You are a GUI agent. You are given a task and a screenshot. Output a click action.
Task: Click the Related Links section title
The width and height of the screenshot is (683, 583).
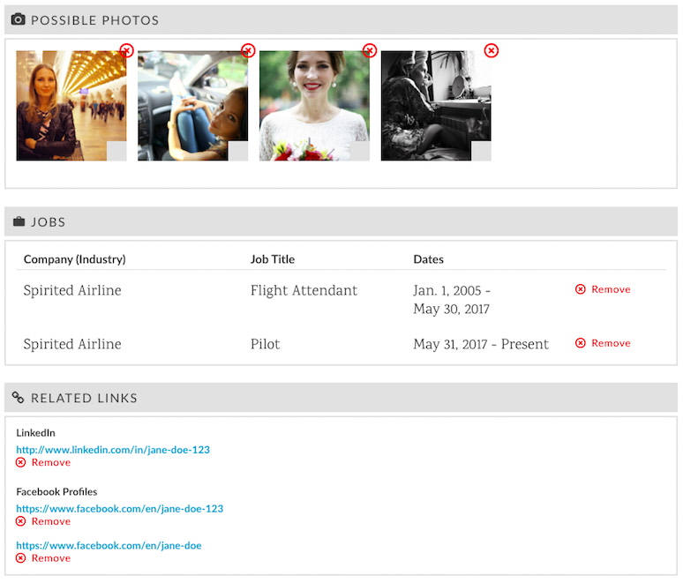click(84, 398)
